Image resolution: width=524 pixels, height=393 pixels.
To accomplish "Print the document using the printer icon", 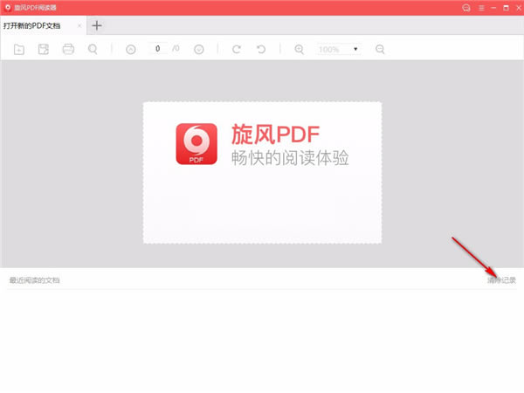I will point(68,49).
